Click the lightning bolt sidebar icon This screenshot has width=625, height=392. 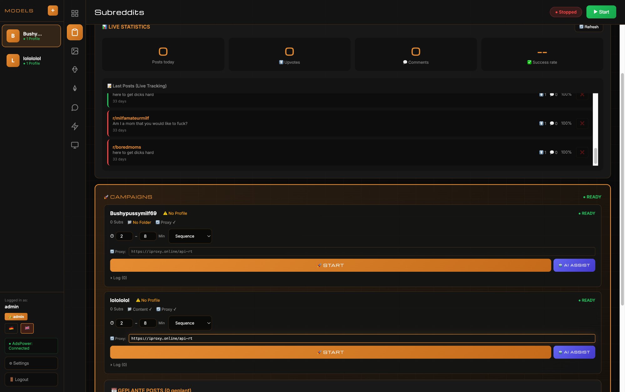pyautogui.click(x=75, y=126)
